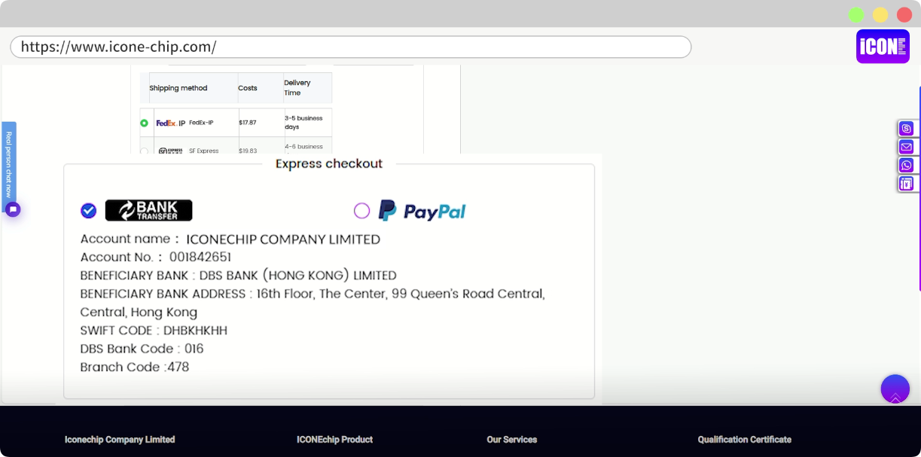Select the FedEx-IP shipping radio button
Viewport: 921px width, 457px height.
145,123
